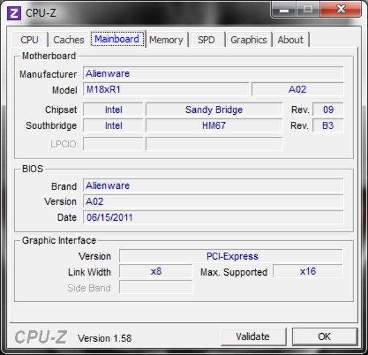Minimize the CPU-Z window
The height and width of the screenshot is (355, 368).
tap(284, 9)
